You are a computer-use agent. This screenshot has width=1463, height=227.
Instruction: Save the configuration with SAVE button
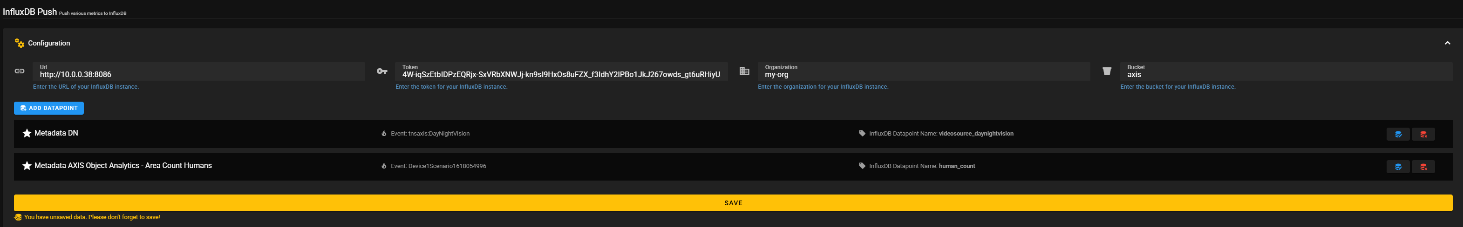click(733, 203)
